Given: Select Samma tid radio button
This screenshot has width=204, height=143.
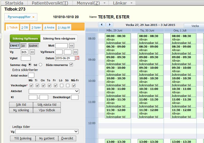Looking at the screenshot, I should pyautogui.click(x=40, y=64).
